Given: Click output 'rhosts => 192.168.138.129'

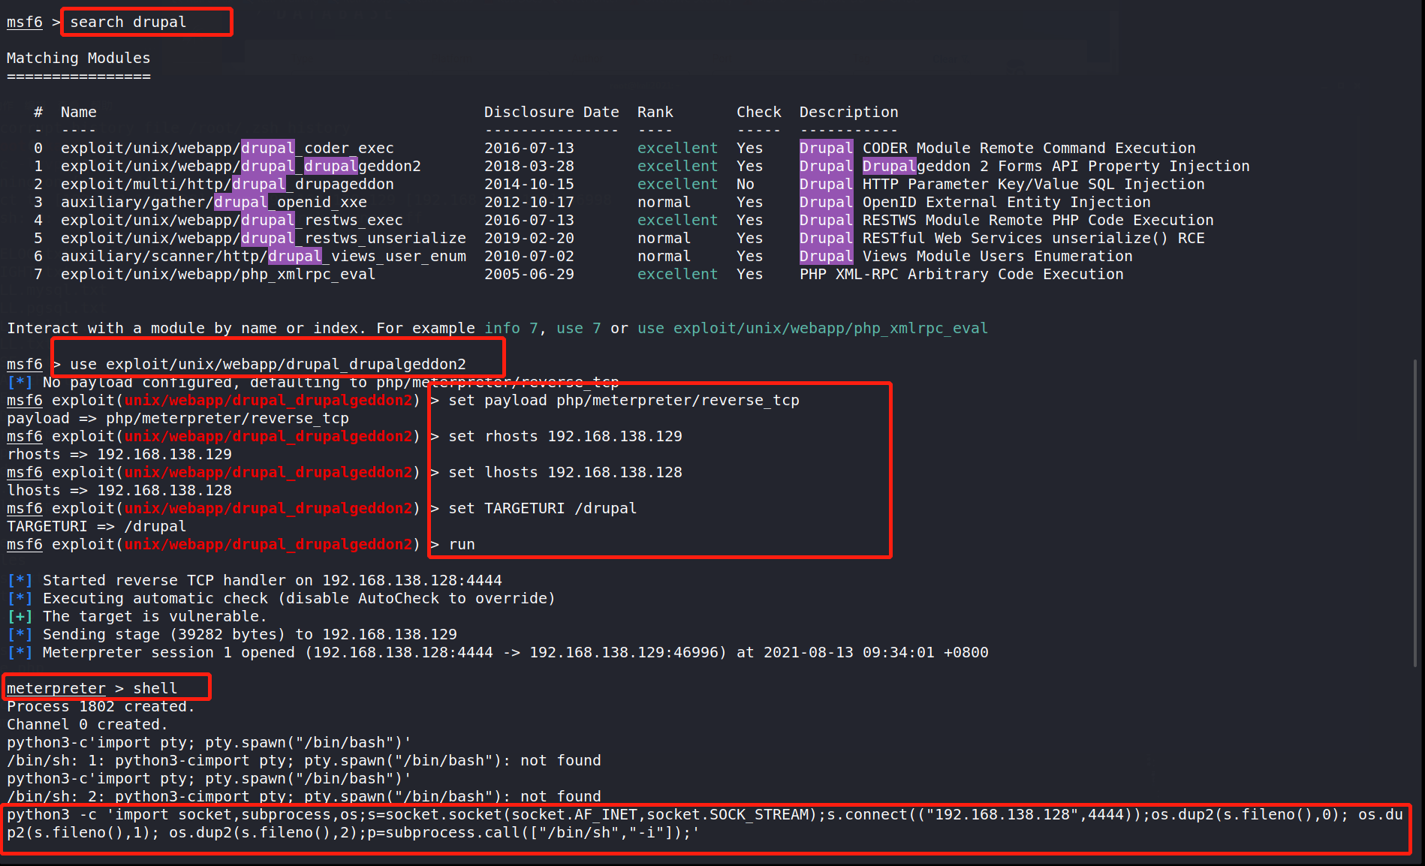Looking at the screenshot, I should tap(119, 454).
